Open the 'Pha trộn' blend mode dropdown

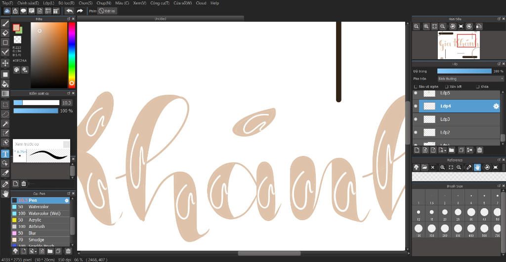[470, 78]
